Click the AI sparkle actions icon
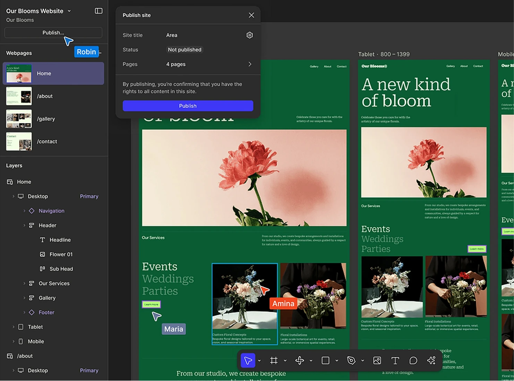The height and width of the screenshot is (381, 514). pos(431,361)
